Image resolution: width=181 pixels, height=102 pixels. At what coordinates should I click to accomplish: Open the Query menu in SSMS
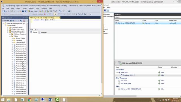(18, 8)
